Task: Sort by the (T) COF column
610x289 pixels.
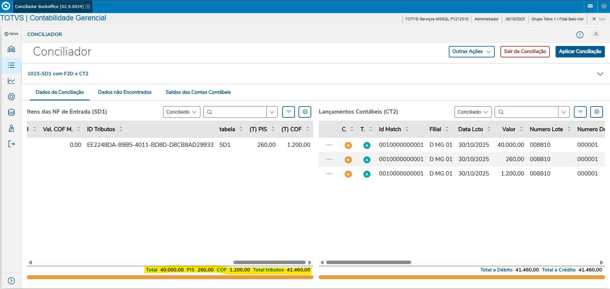Action: (307, 129)
